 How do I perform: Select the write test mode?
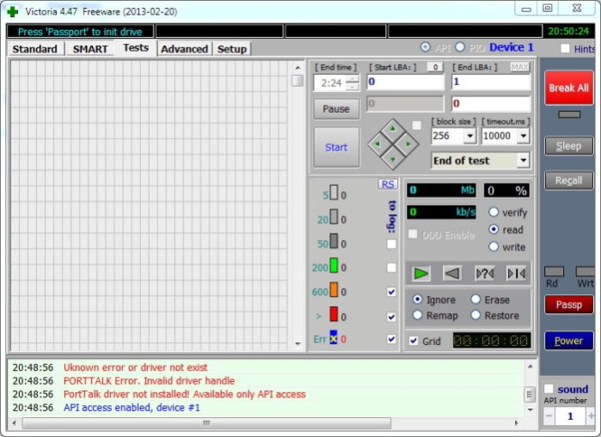494,247
